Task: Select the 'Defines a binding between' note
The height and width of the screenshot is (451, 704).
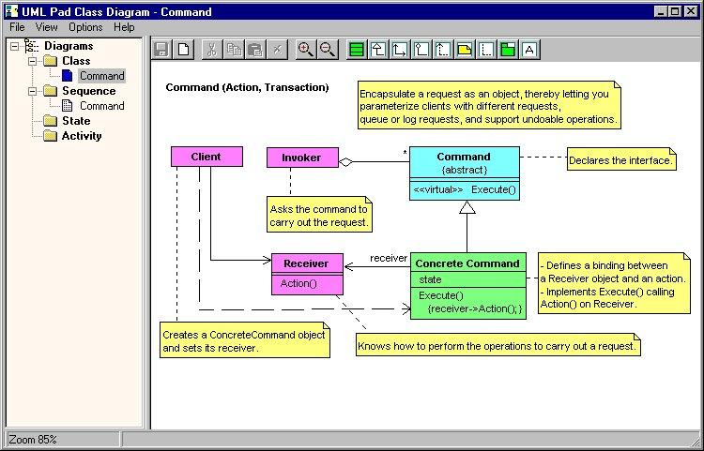Action: [614, 283]
